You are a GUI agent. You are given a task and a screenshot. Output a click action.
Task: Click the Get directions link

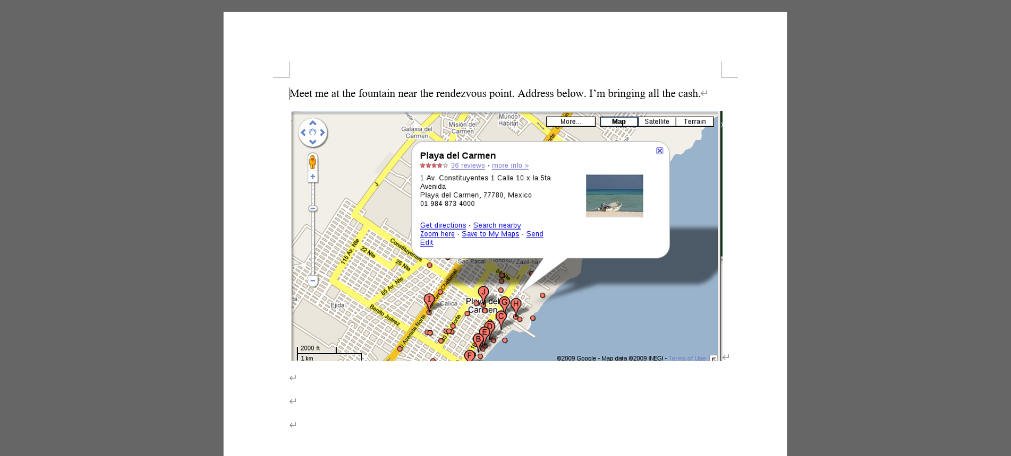point(443,225)
